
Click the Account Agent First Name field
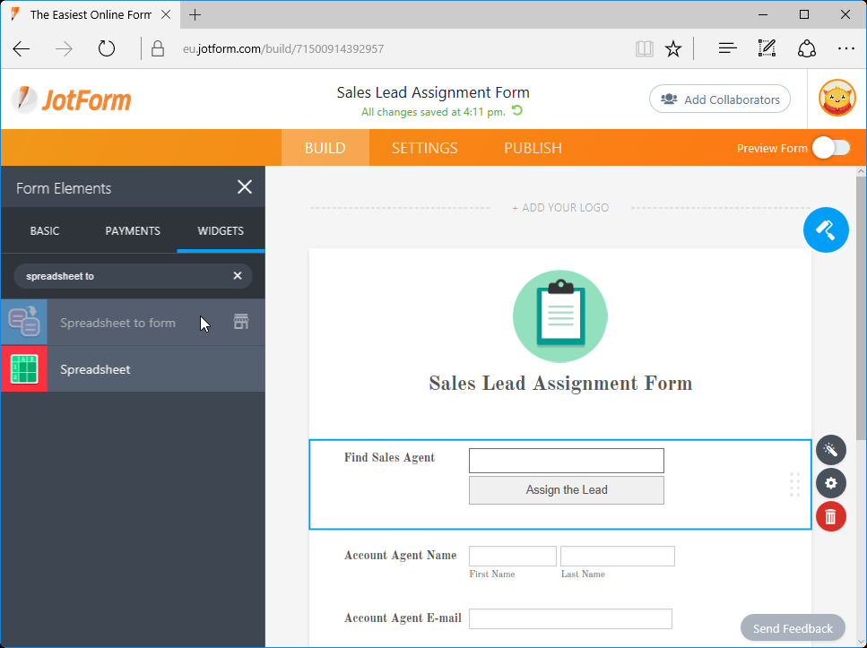pos(512,556)
